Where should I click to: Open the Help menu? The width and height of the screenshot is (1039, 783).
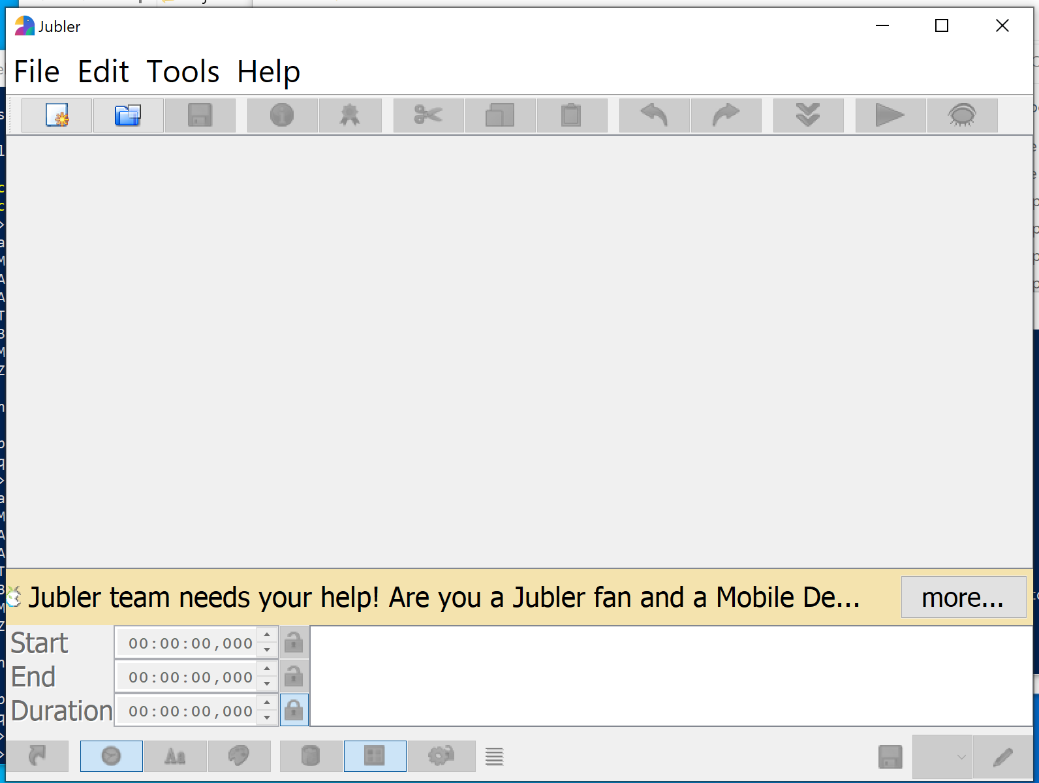(268, 71)
